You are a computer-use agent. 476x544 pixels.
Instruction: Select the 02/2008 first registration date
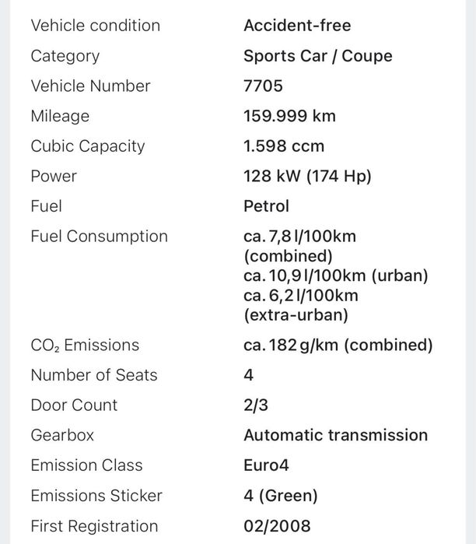(x=276, y=526)
